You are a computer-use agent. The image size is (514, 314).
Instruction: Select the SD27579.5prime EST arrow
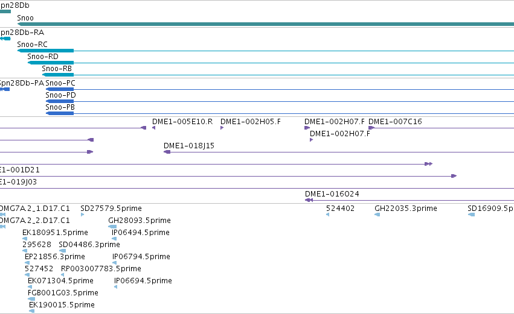(x=82, y=215)
